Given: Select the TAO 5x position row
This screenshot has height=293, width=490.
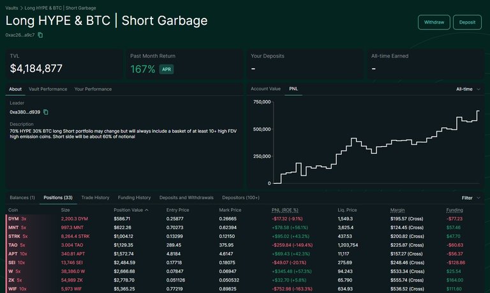Looking at the screenshot, I should pos(245,245).
